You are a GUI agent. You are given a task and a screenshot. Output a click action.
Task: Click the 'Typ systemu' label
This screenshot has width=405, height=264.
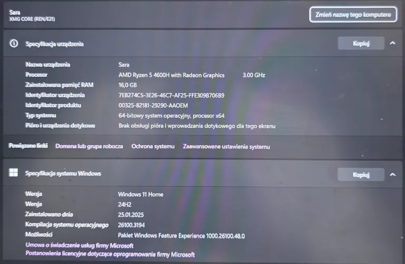point(41,115)
